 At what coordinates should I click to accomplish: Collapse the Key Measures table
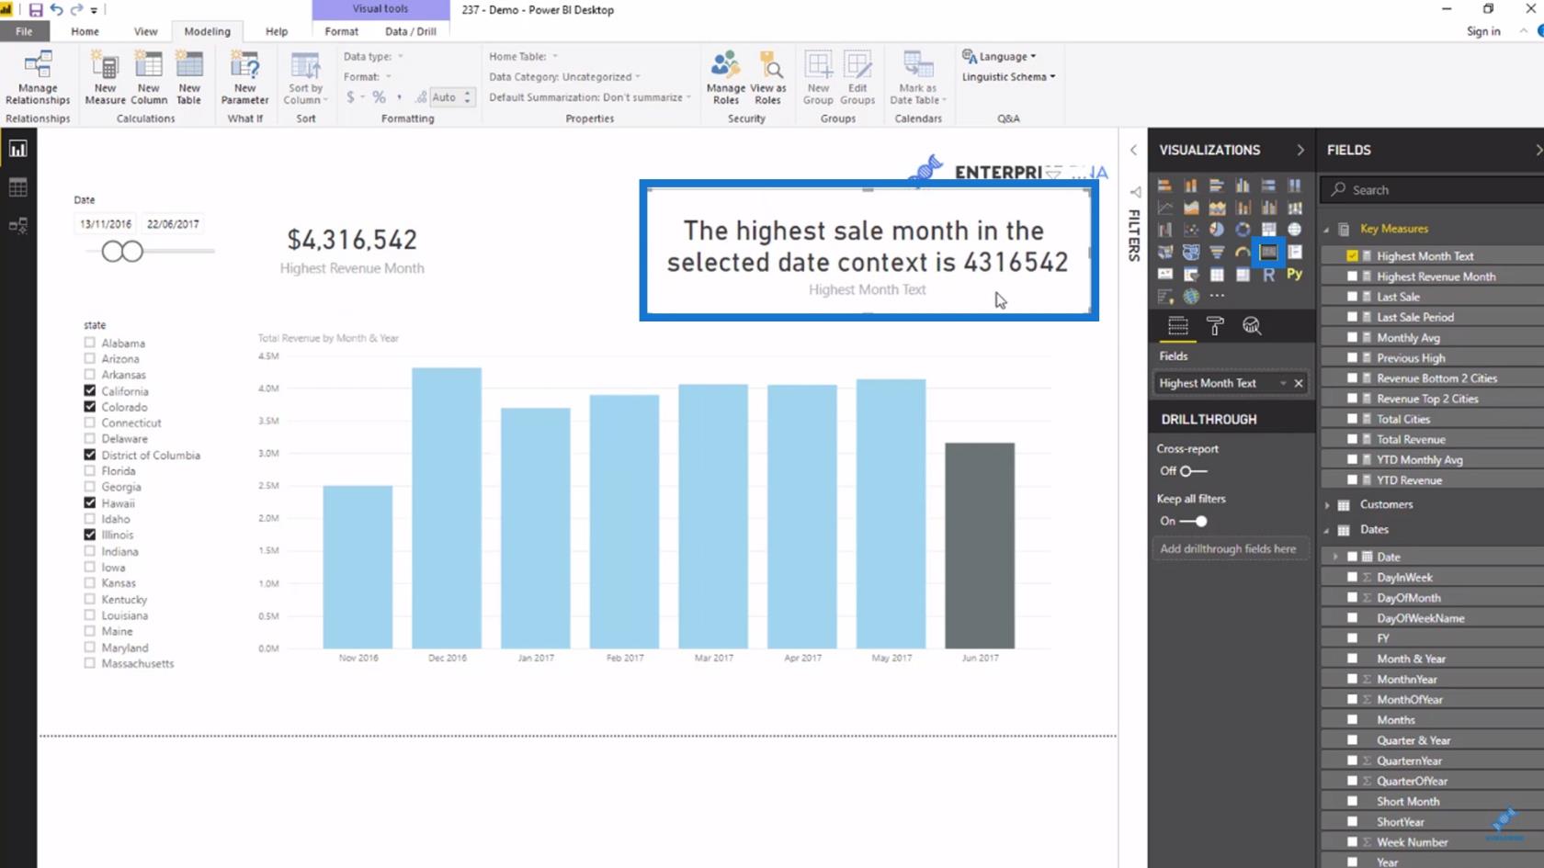[1327, 229]
